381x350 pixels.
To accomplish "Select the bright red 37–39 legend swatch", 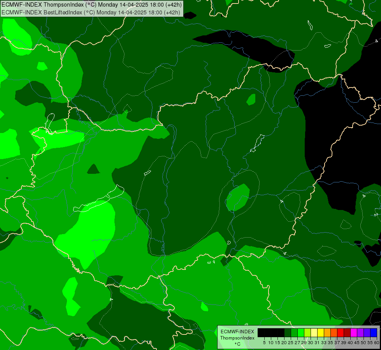I will click(341, 332).
